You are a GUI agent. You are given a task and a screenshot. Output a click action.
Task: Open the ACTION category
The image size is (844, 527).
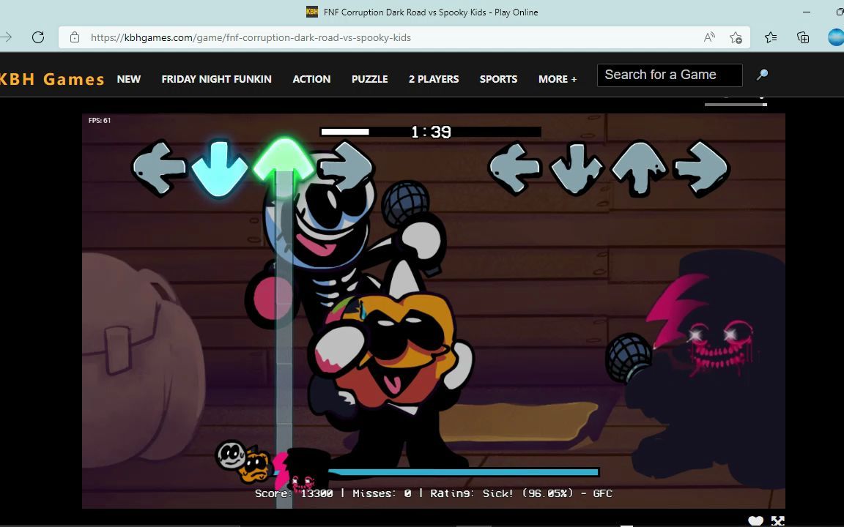point(311,79)
